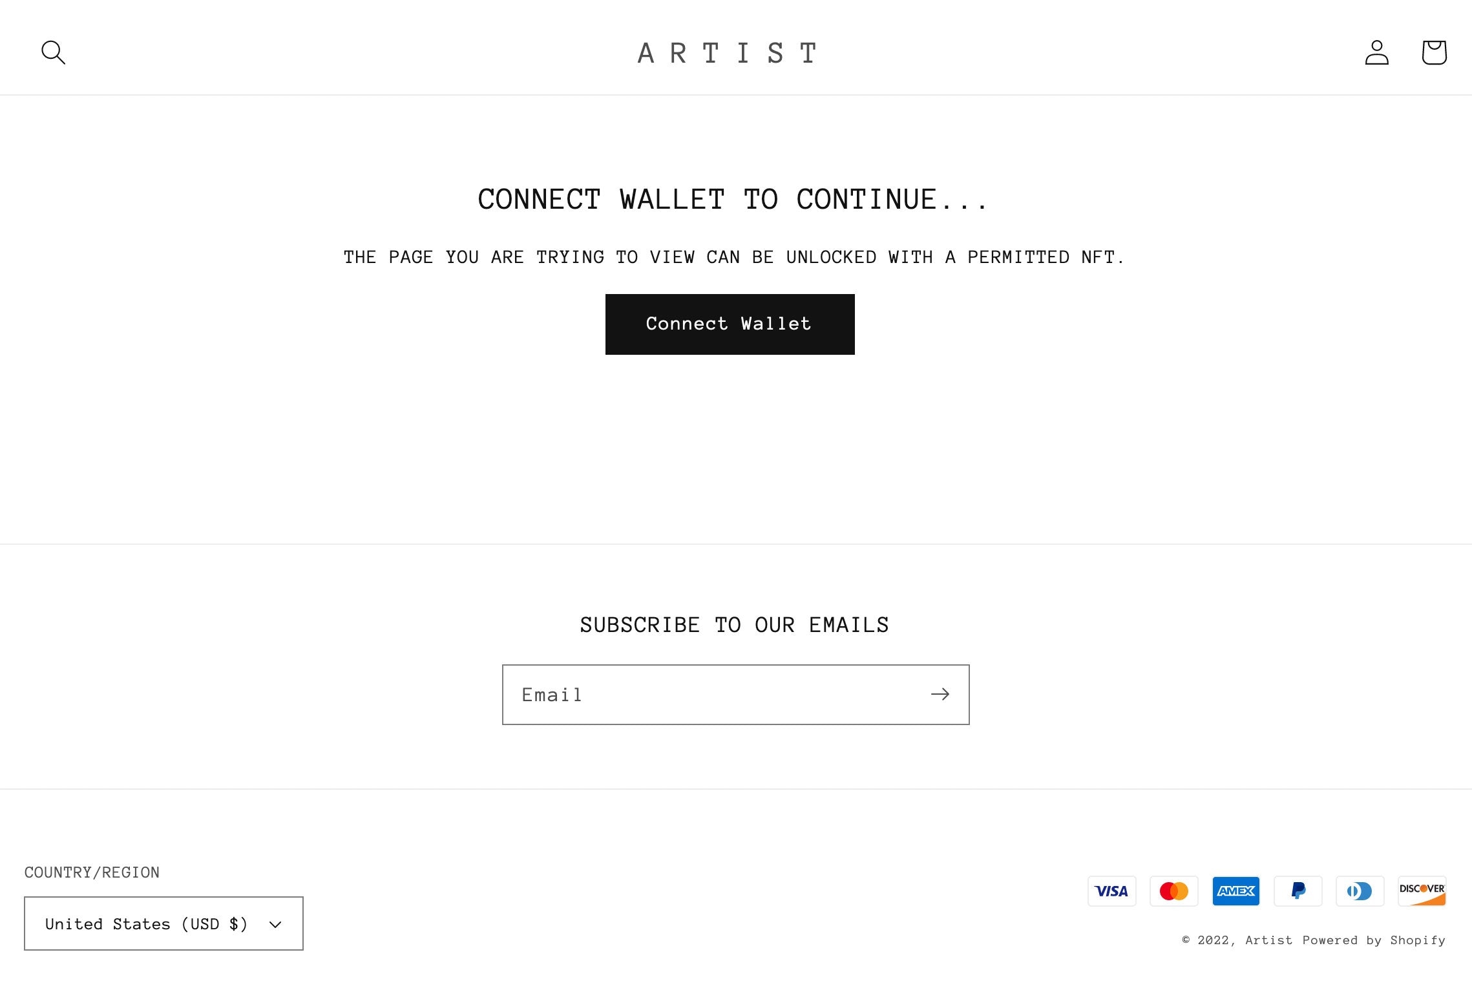Open the search magnifier icon
The height and width of the screenshot is (981, 1472).
pos(53,52)
